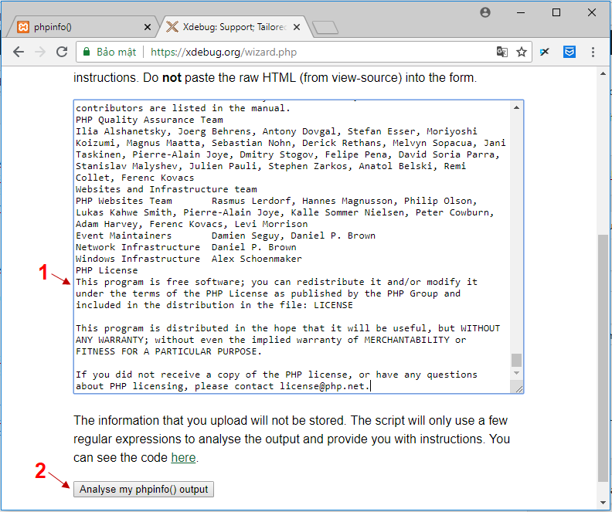
Task: Click inside the phpinfo output textarea
Action: coord(292,246)
